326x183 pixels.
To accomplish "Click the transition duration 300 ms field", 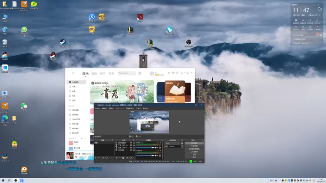I will tap(174, 146).
